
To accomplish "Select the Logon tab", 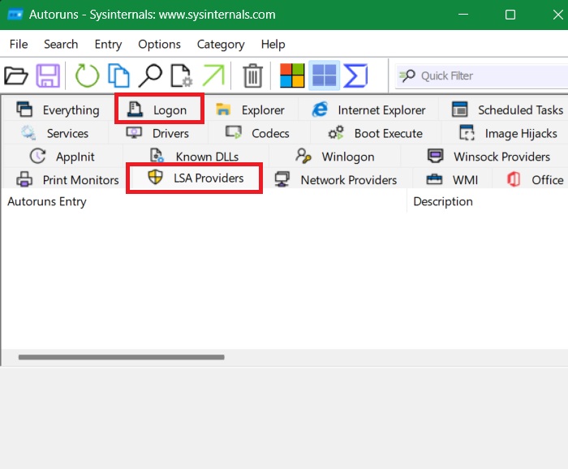I will (159, 109).
